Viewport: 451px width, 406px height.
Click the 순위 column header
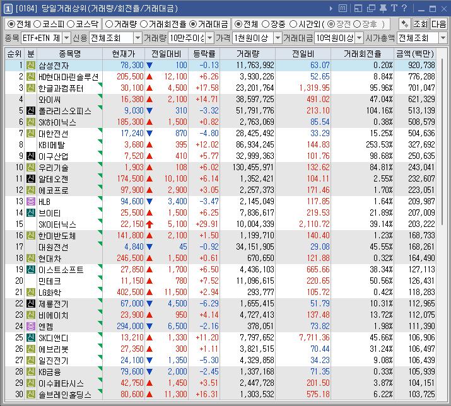[15, 54]
